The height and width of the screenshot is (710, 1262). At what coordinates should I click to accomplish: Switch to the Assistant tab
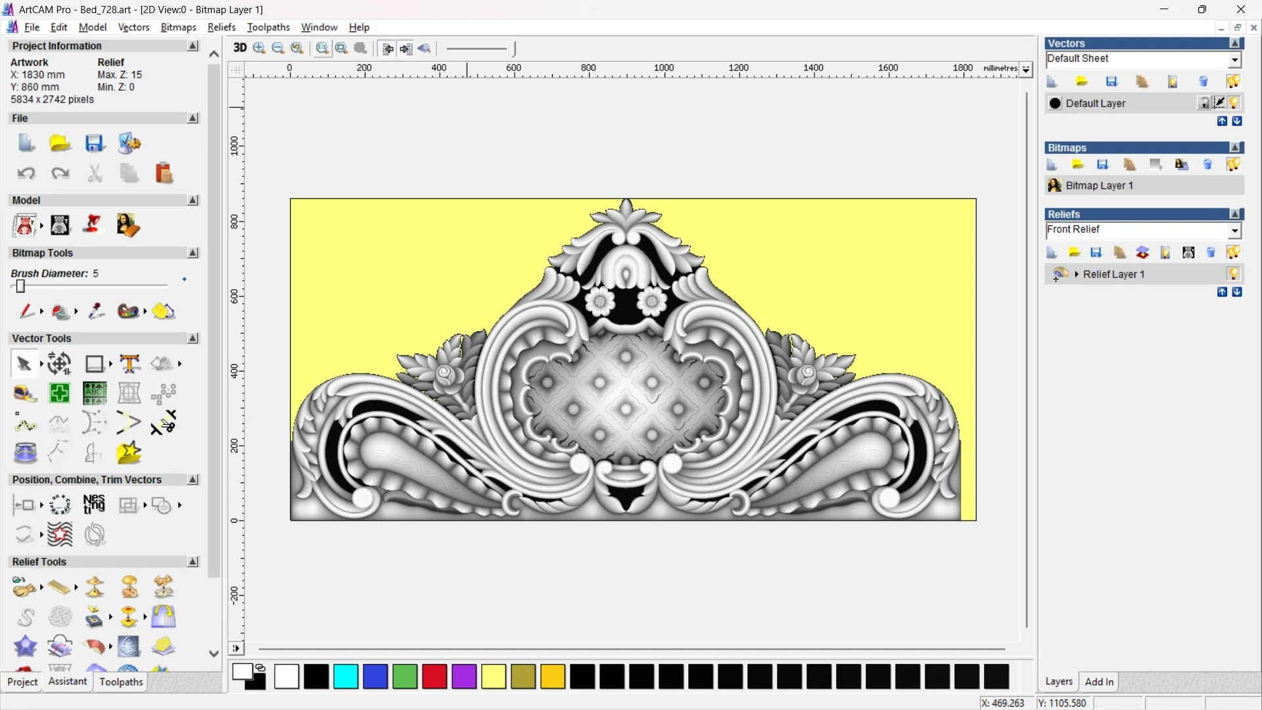(67, 682)
